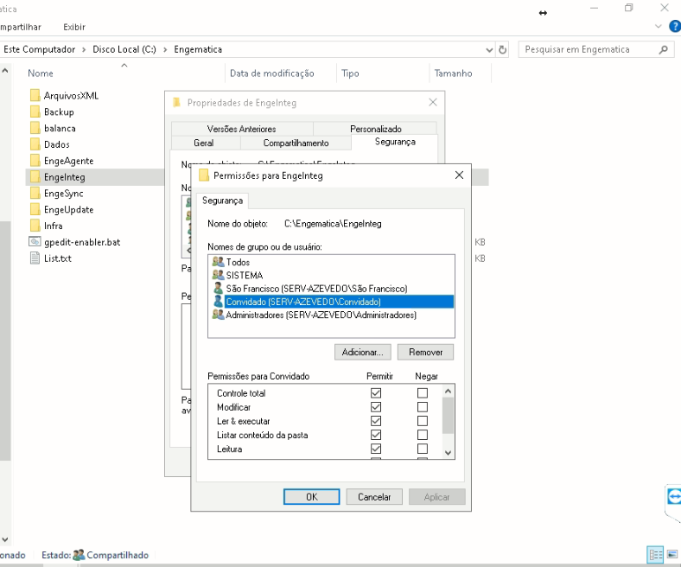Screen dimensions: 681x567
Task: Click the Adicionar... button
Action: tap(363, 352)
